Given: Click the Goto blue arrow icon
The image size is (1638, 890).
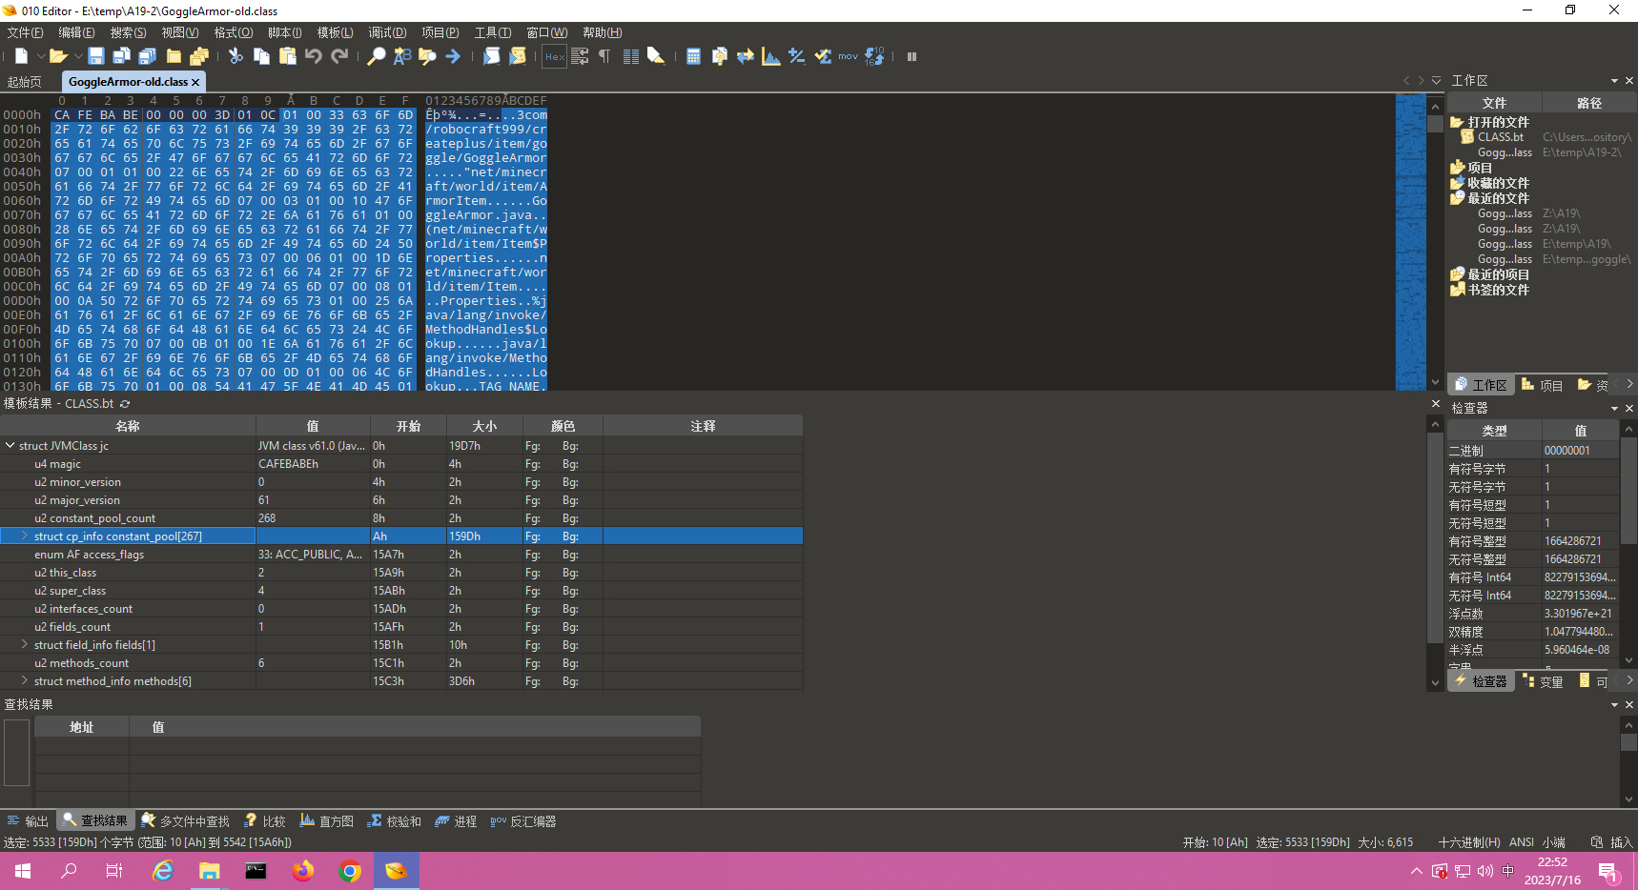Looking at the screenshot, I should 453,56.
